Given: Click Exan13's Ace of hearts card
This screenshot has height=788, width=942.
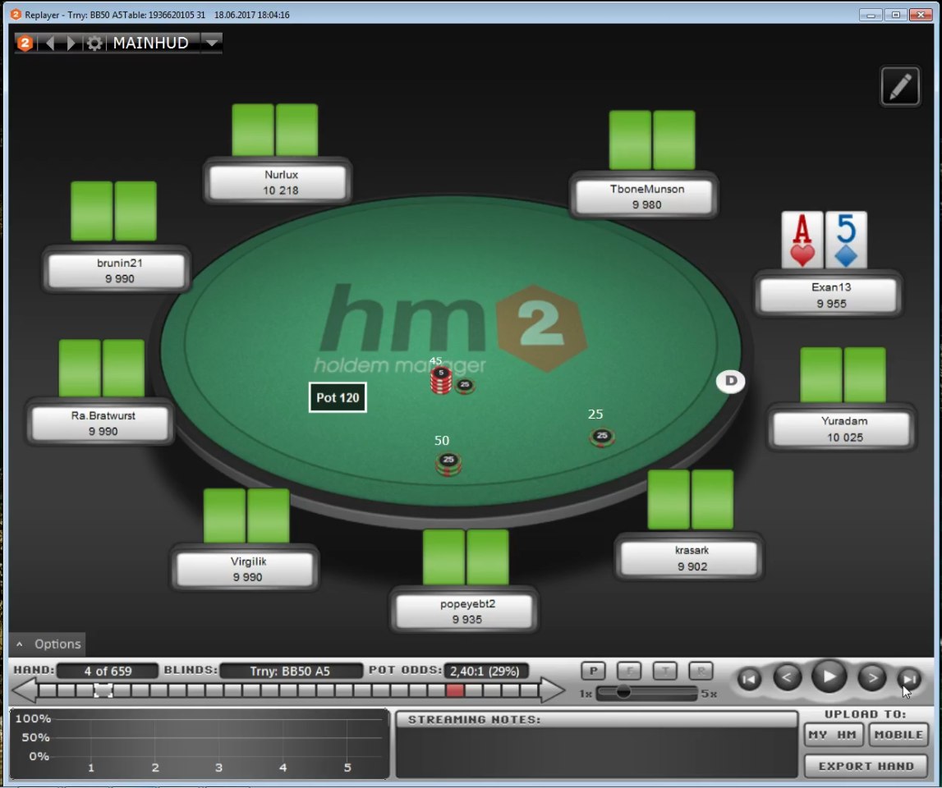Looking at the screenshot, I should 802,241.
